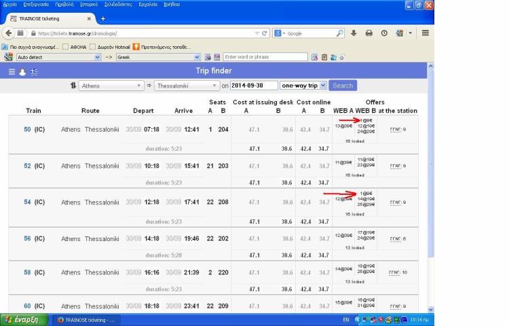Image resolution: width=509 pixels, height=326 pixels.
Task: Click the ΓΓΝΓ: 10 station offer for train 58
Action: [398, 272]
